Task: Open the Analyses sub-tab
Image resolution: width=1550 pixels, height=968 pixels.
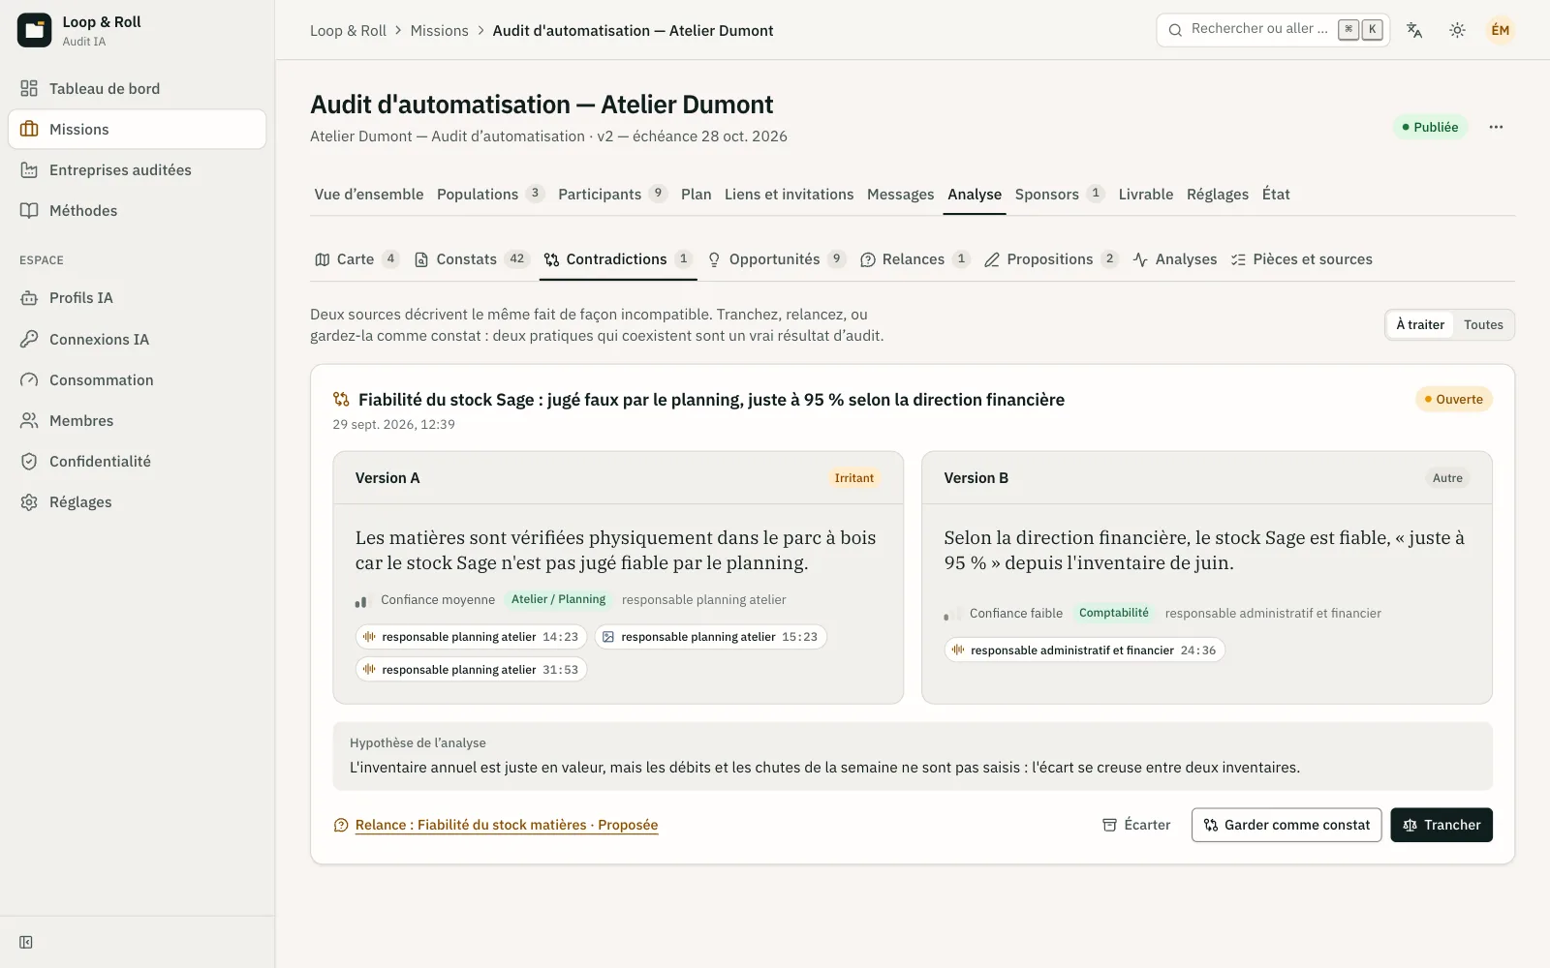Action: pos(1174,259)
